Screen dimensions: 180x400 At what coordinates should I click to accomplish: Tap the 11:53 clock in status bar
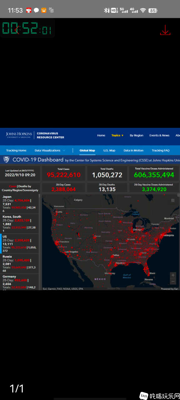pos(15,10)
